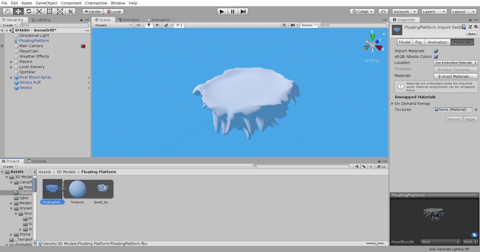
Task: Select the Move tool
Action: 18,12
